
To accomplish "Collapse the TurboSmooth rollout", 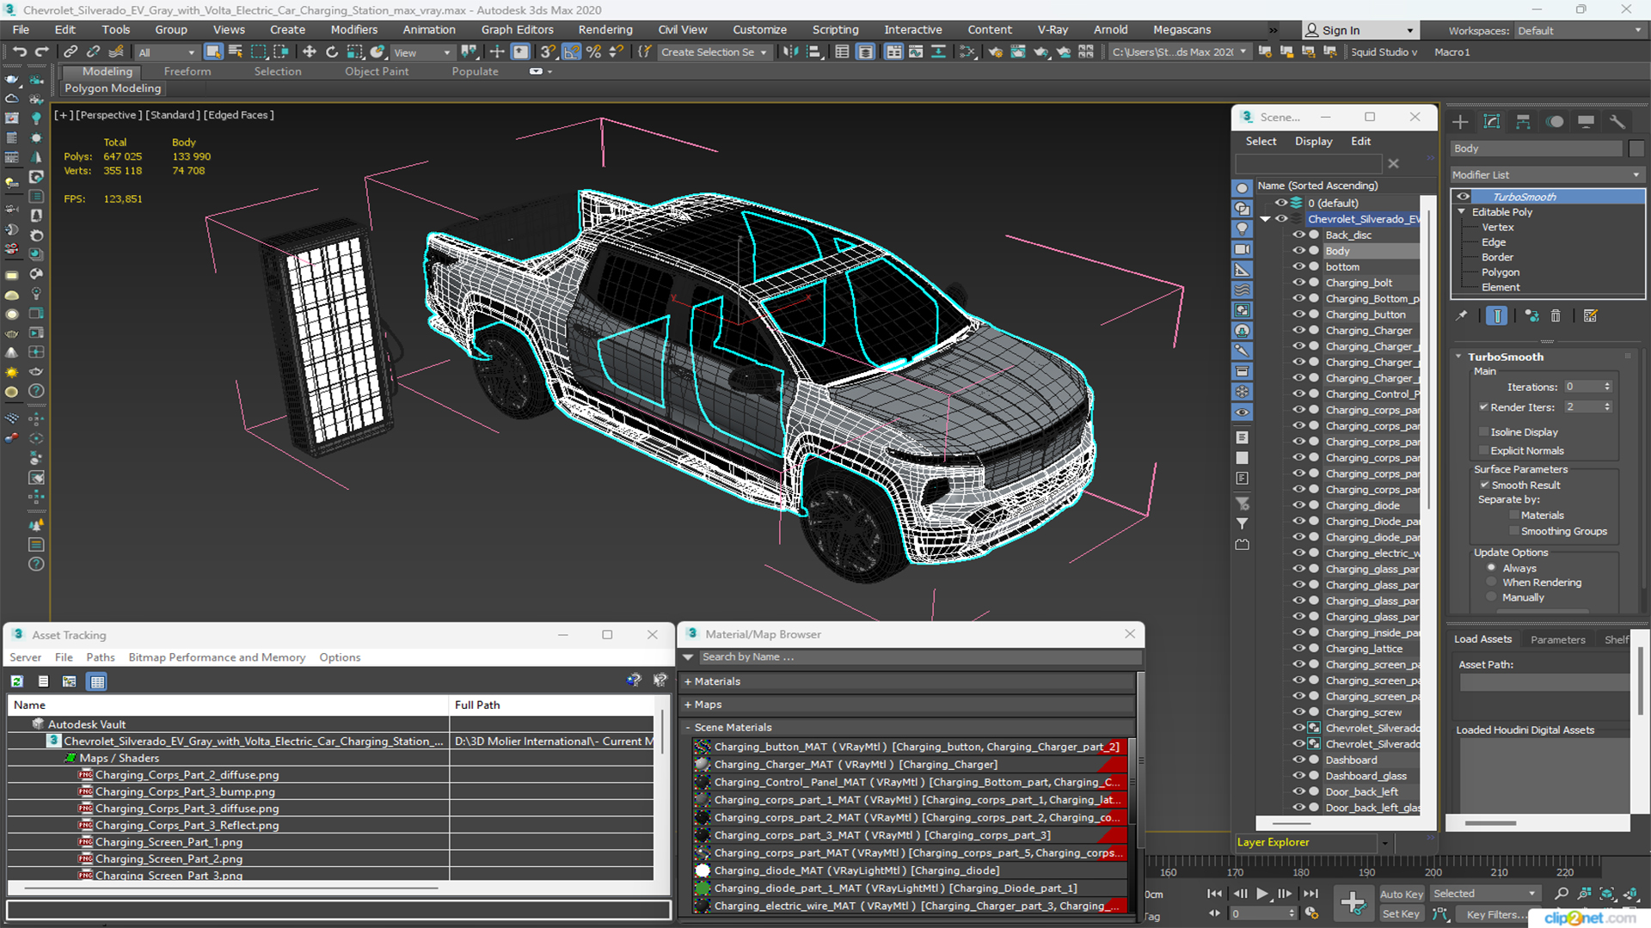I will (x=1458, y=357).
